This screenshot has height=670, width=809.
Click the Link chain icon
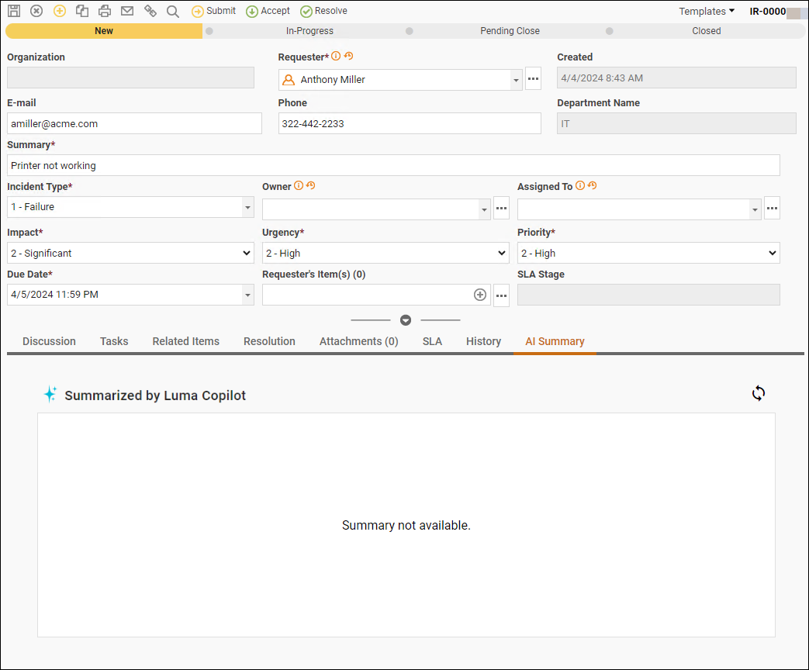[x=150, y=11]
